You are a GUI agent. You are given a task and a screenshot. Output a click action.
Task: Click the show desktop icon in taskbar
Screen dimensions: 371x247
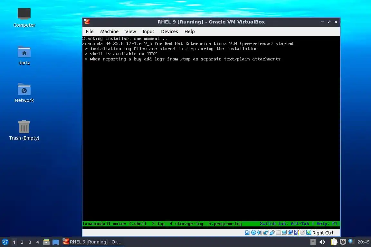(x=56, y=242)
